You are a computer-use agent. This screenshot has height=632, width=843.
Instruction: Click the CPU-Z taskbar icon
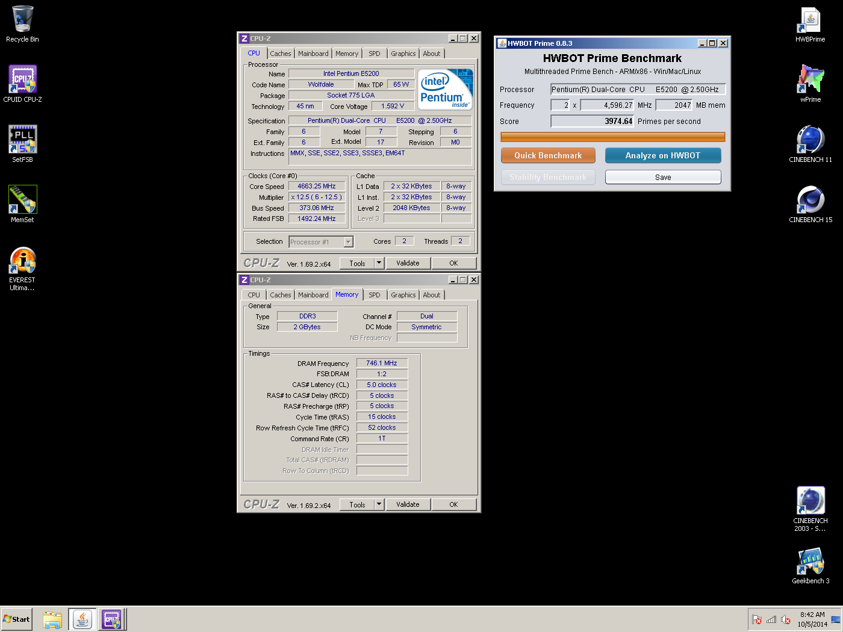pos(111,619)
